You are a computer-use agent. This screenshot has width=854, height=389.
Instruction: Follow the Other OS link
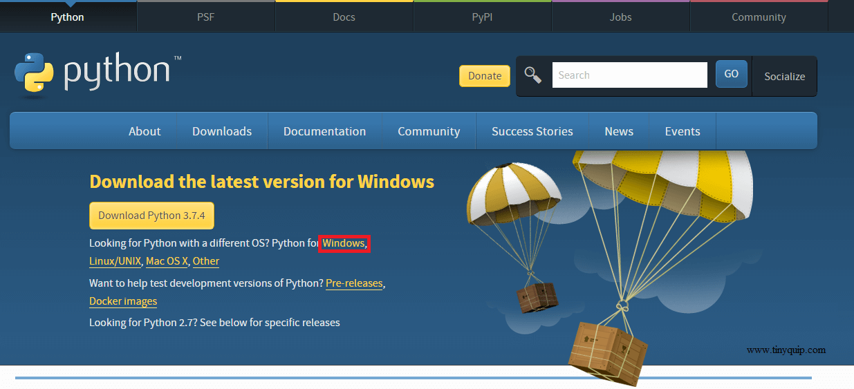tap(206, 261)
